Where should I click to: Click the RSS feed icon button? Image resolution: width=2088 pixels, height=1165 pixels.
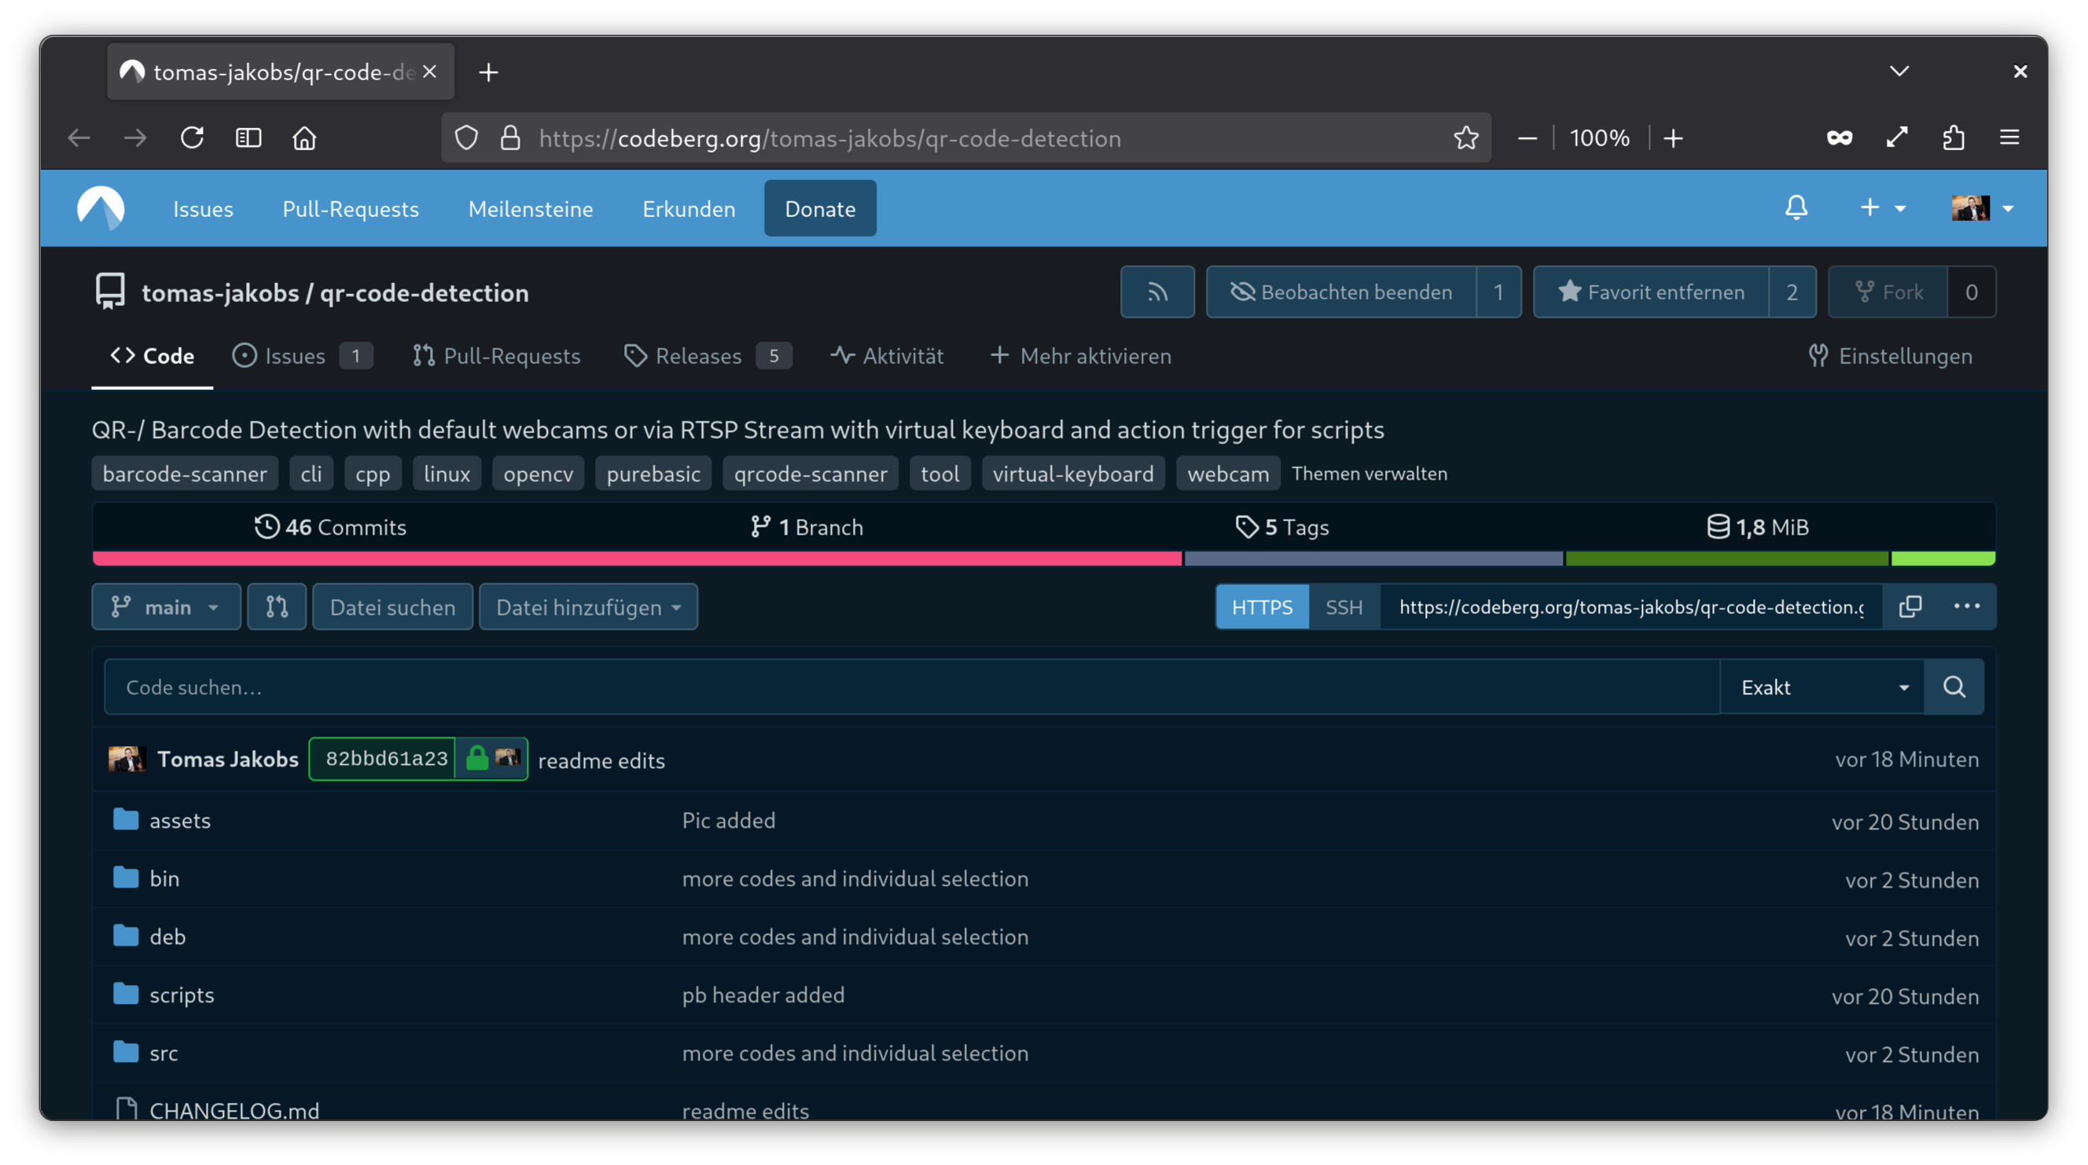pos(1156,292)
